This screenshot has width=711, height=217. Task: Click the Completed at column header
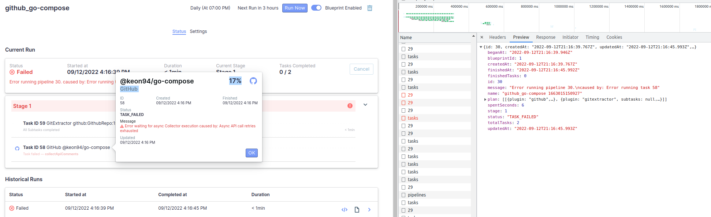(172, 195)
